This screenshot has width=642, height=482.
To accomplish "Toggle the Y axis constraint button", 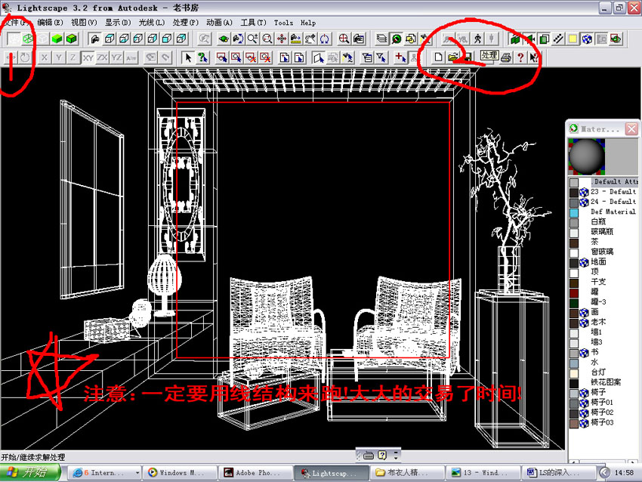I will pos(59,57).
